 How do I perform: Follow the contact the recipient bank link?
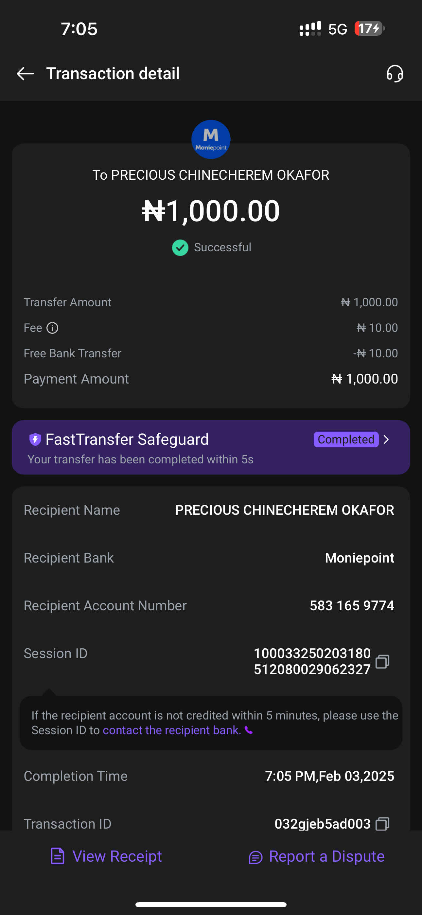(172, 730)
